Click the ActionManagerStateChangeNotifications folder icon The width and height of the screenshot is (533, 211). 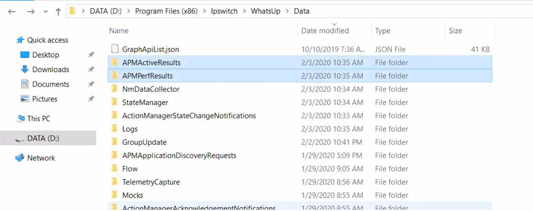(x=114, y=115)
